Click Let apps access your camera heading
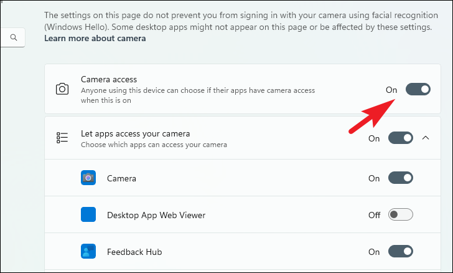This screenshot has height=273, width=453. (x=135, y=133)
